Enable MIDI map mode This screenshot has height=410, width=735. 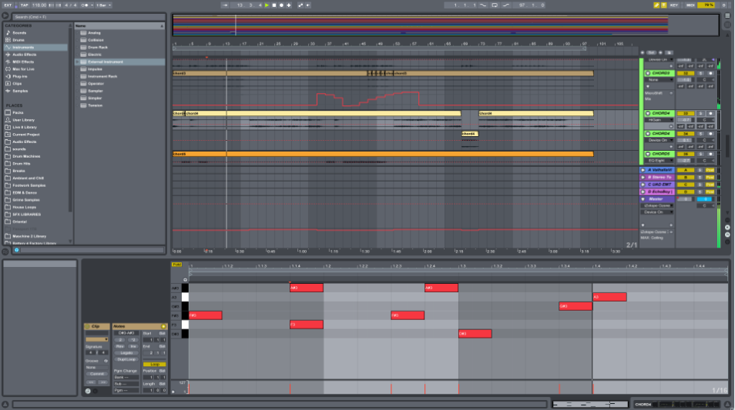(690, 5)
